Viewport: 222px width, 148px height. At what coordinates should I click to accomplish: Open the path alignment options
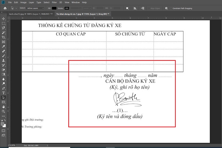coord(135,8)
